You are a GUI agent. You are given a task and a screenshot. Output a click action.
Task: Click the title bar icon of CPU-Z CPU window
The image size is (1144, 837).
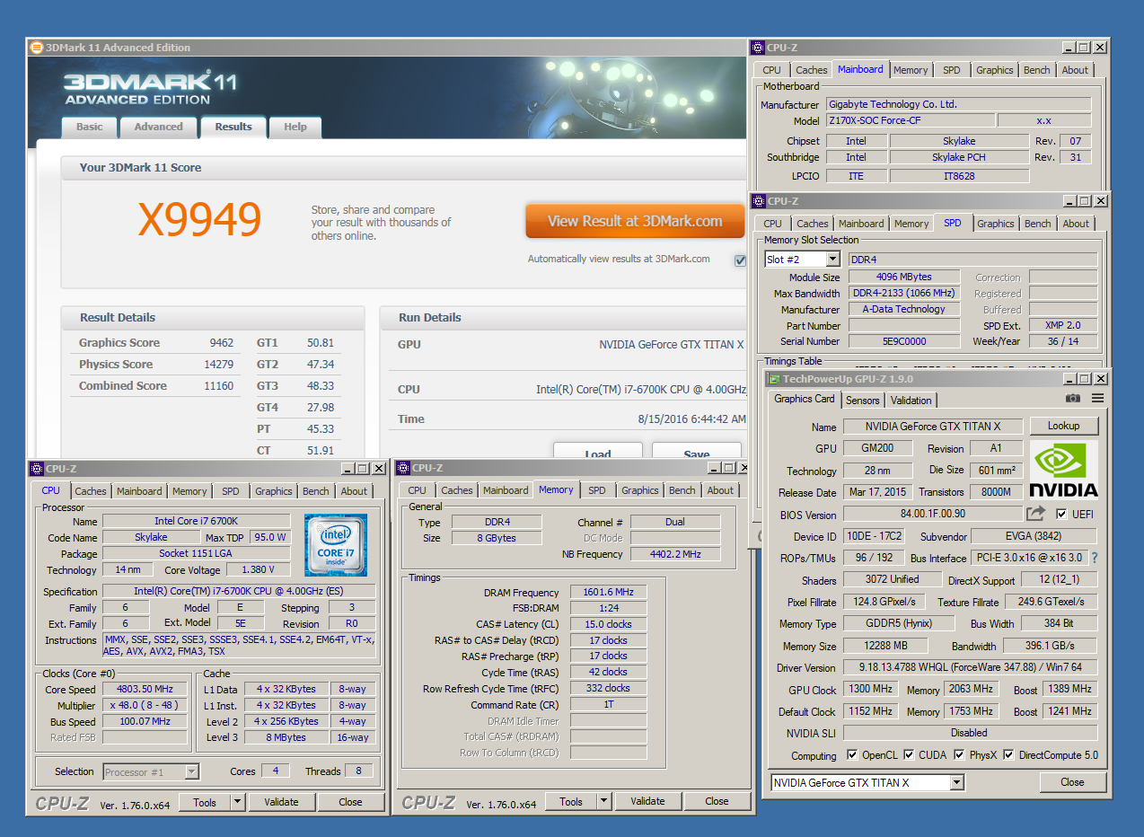click(x=37, y=469)
